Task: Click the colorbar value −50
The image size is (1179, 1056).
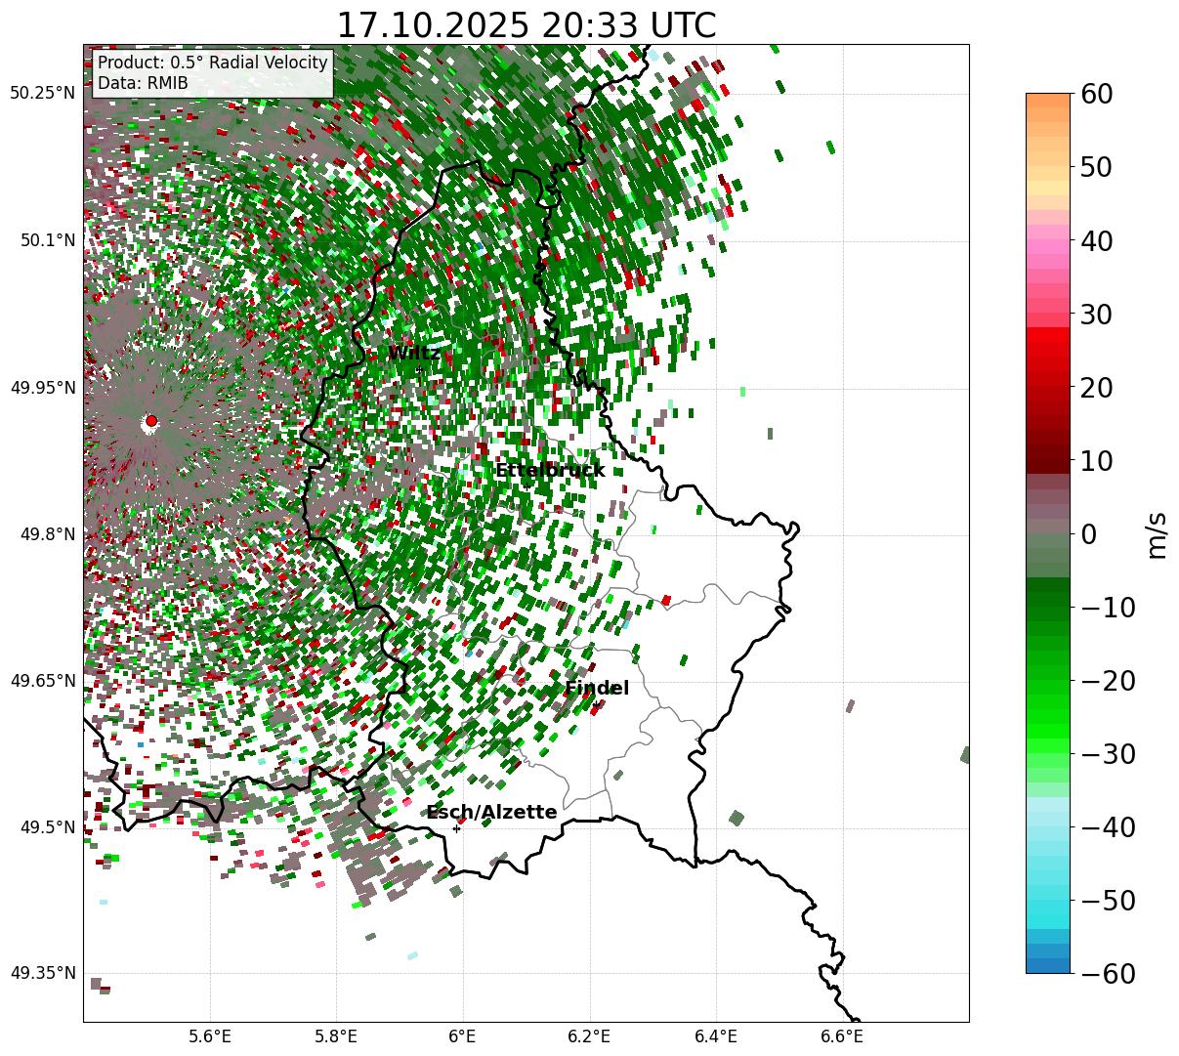Action: 1109,900
